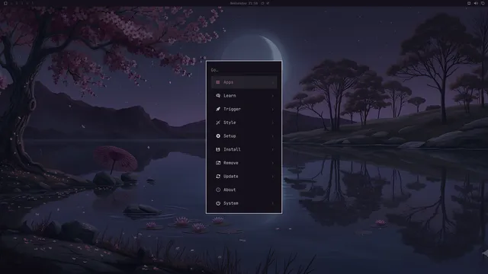The image size is (488, 274).
Task: Click the volume speaker icon in top bar
Action: click(x=476, y=3)
